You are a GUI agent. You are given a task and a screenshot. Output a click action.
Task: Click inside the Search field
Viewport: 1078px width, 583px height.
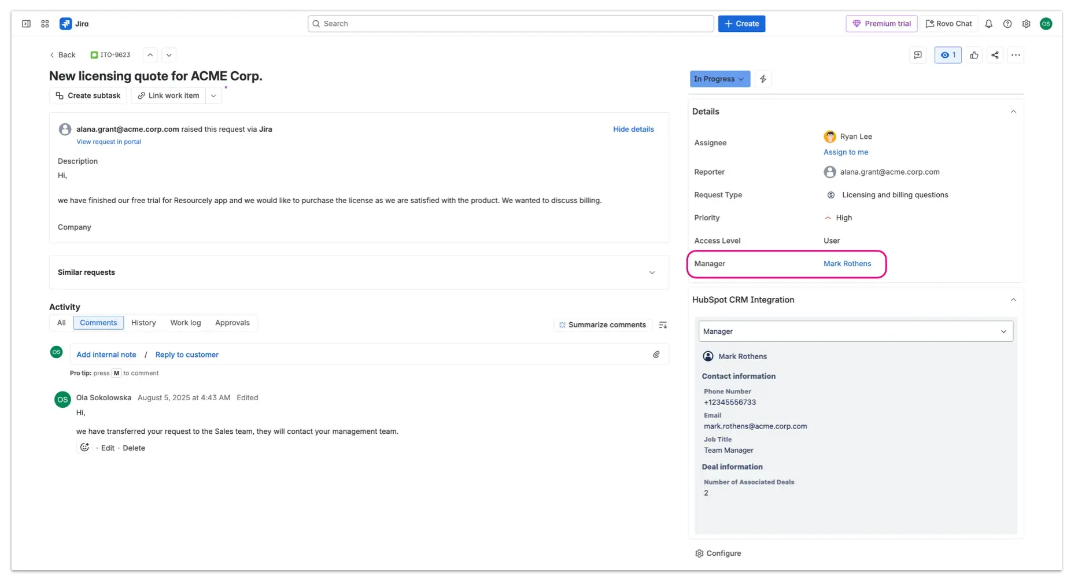pos(510,24)
